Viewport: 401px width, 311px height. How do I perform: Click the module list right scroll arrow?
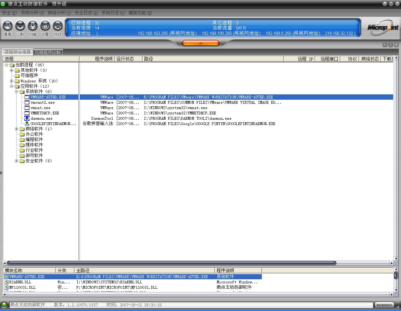(x=391, y=295)
